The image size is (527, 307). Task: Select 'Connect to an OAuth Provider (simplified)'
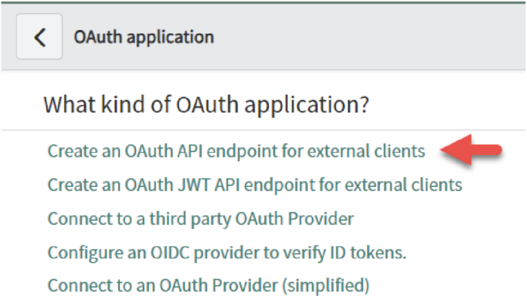(x=208, y=285)
